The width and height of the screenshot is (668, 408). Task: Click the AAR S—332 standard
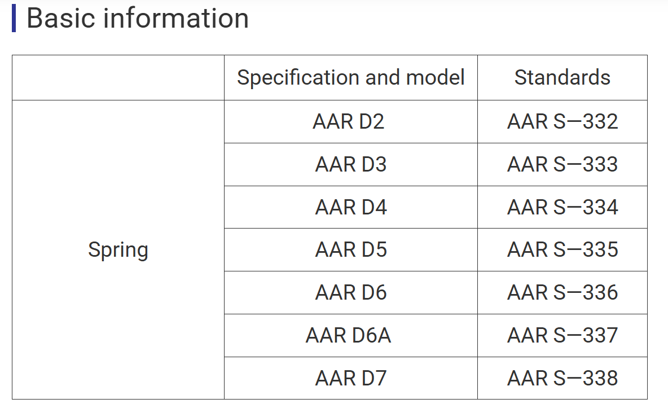(562, 121)
